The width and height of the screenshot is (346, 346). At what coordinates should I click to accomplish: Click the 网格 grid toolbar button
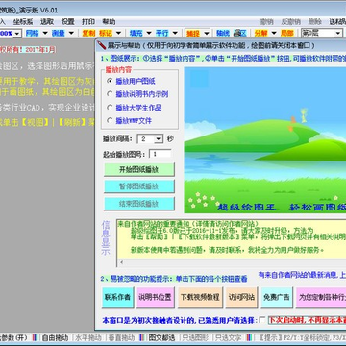click(x=32, y=33)
